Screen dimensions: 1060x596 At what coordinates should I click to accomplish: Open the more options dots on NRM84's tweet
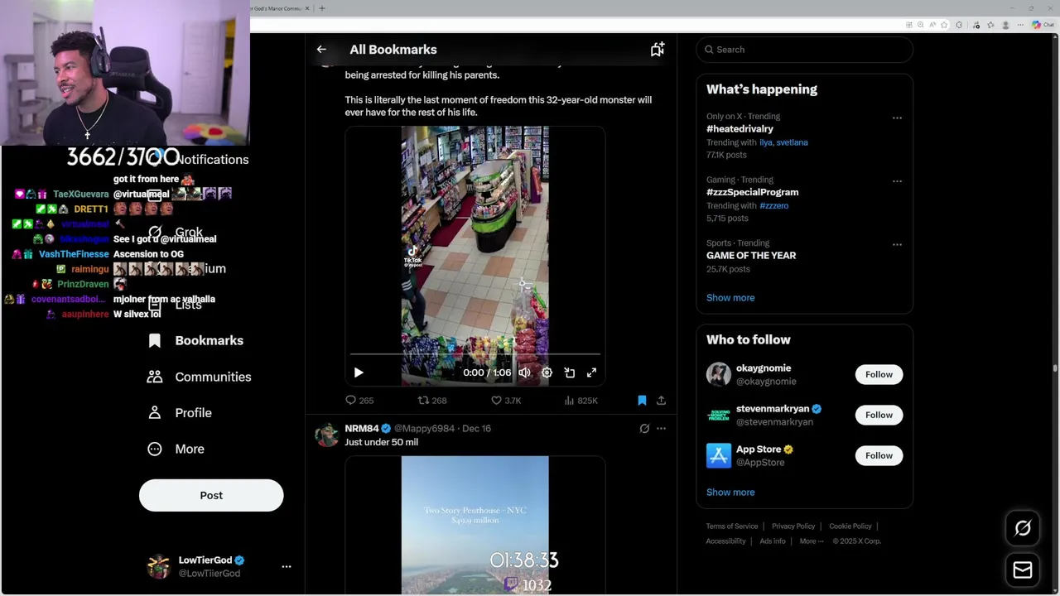(x=661, y=428)
